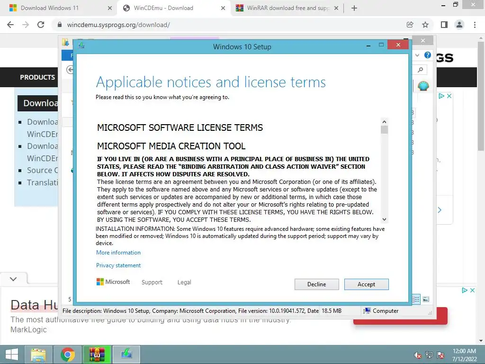Click Explorer window help icon
The image size is (485, 364).
(428, 55)
